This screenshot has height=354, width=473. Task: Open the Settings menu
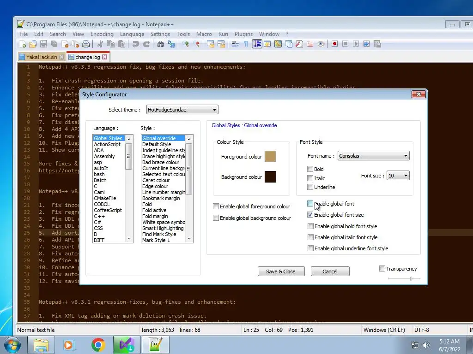160,34
